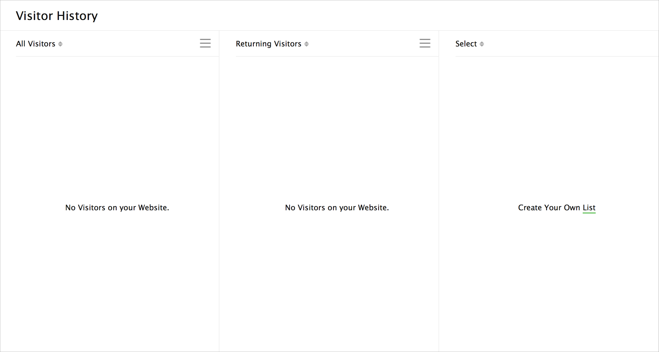Viewport: 659px width, 352px height.
Task: Open the All Visitors column options menu
Action: [205, 43]
